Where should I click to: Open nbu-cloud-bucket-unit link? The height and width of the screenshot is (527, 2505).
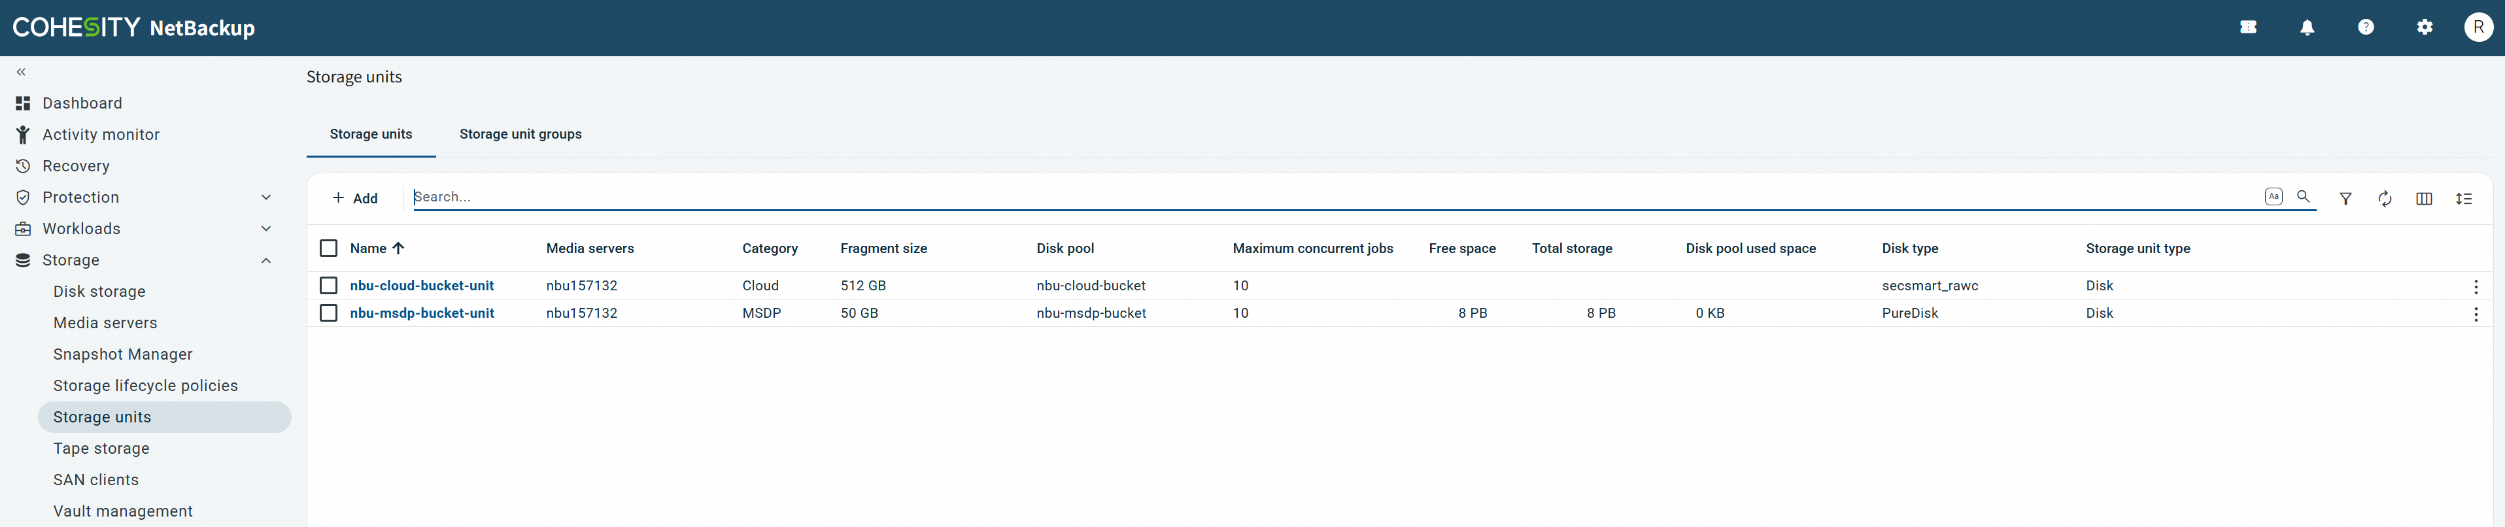click(422, 286)
